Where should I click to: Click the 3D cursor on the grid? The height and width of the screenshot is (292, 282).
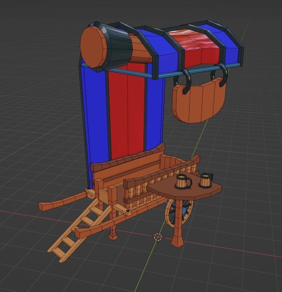pyautogui.click(x=158, y=237)
